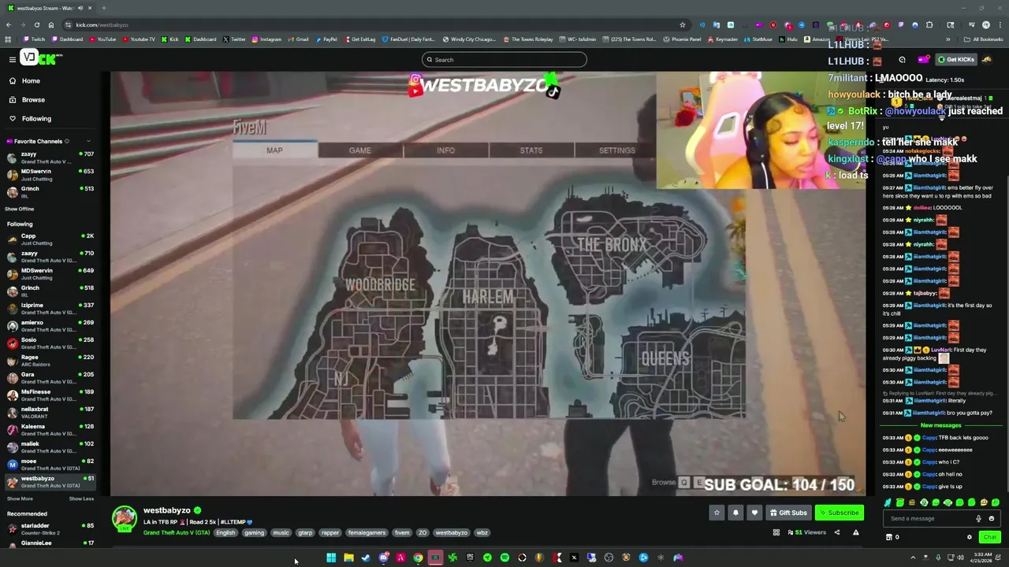Image resolution: width=1009 pixels, height=567 pixels.
Task: Select the STATS tab in FiveM menu
Action: (x=531, y=150)
